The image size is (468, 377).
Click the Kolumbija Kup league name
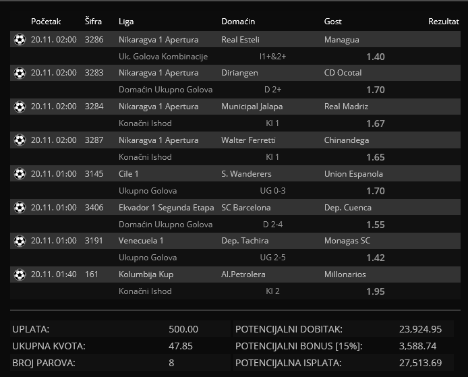[146, 274]
